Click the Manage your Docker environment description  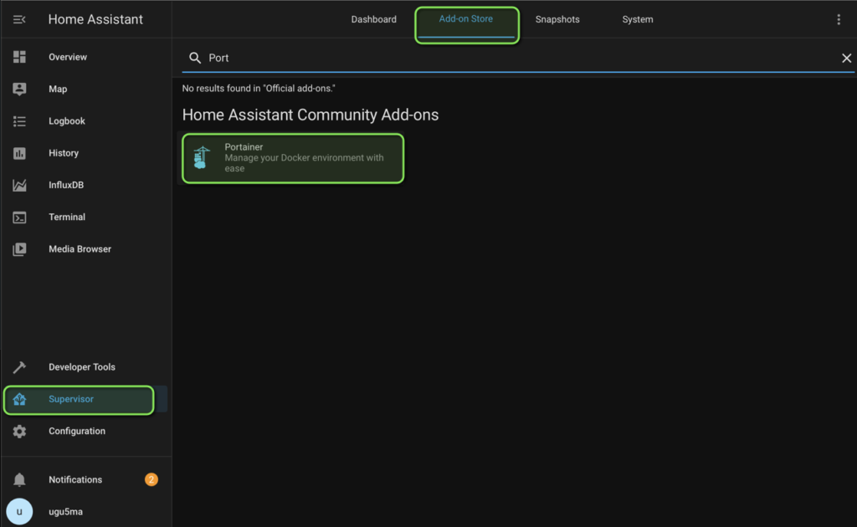pyautogui.click(x=304, y=163)
